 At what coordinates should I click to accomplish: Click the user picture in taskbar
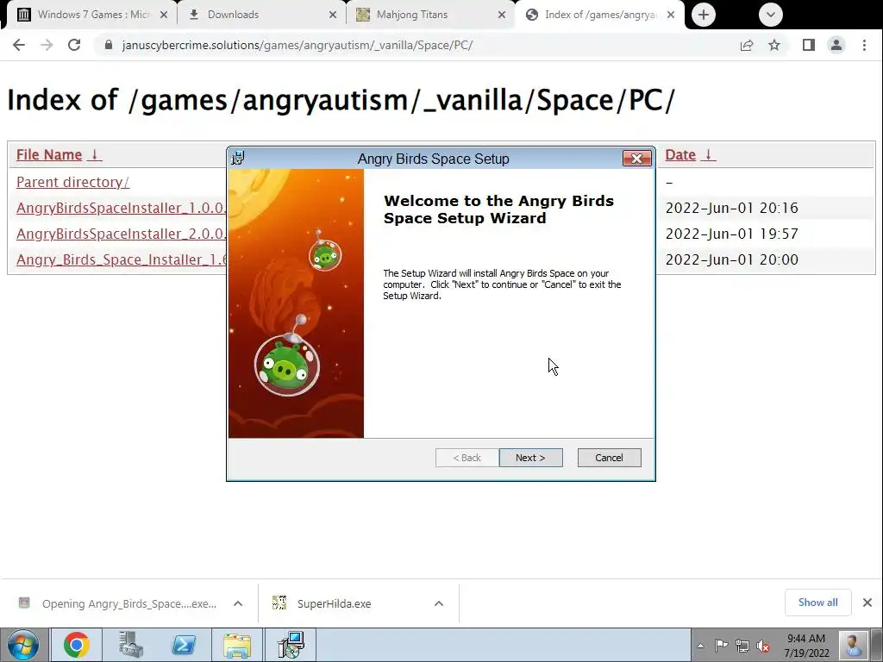click(853, 646)
